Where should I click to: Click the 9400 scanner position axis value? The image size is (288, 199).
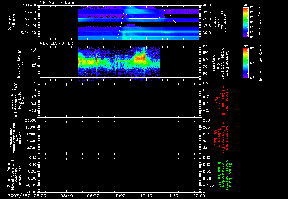click(31, 141)
